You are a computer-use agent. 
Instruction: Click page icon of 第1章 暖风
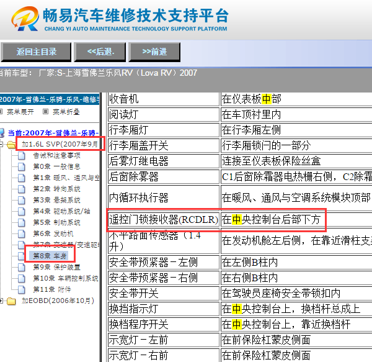22,178
